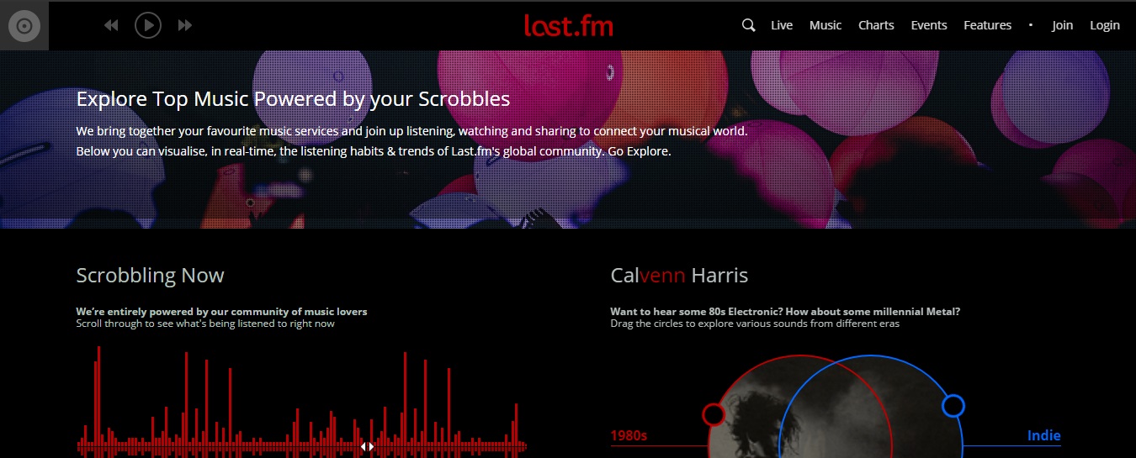Click the Join link
The width and height of the screenshot is (1136, 458).
(x=1062, y=25)
